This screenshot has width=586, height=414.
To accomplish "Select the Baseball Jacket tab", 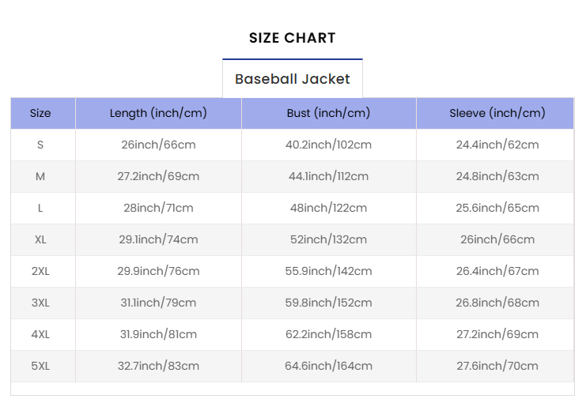I will (x=292, y=79).
